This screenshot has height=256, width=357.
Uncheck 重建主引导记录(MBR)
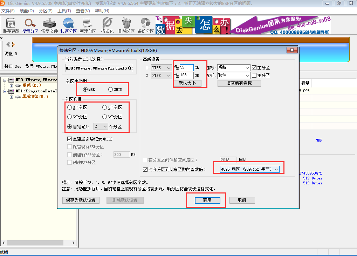(70, 139)
